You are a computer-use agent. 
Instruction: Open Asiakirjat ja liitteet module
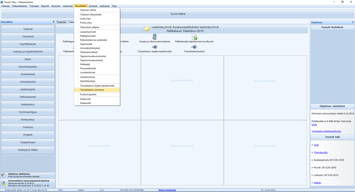point(28,150)
